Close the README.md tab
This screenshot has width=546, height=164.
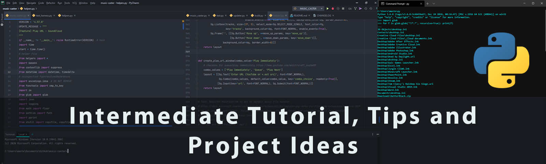pyautogui.click(x=309, y=15)
